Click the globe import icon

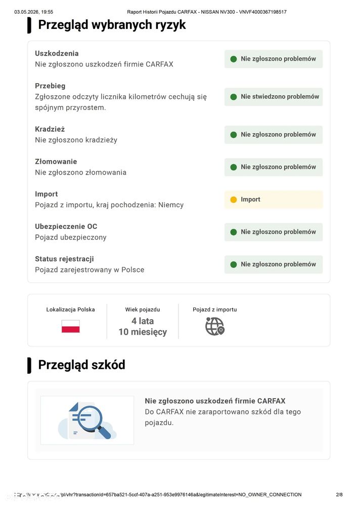[x=214, y=326]
